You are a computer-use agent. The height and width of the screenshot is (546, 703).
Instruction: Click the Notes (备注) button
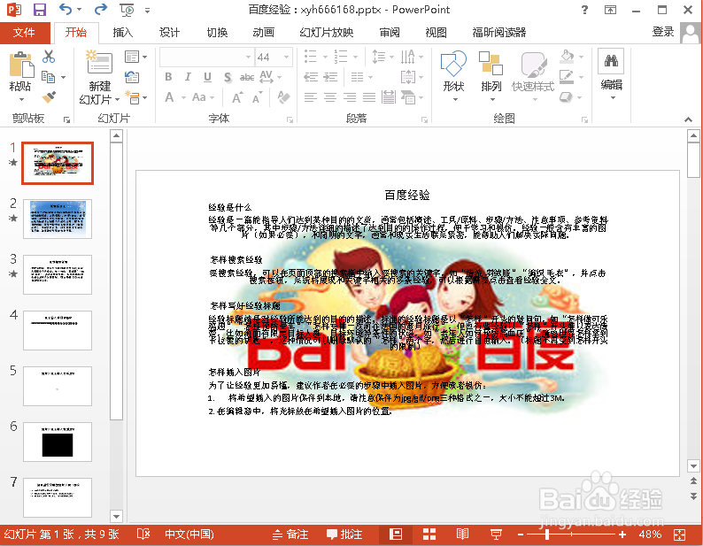coord(290,534)
